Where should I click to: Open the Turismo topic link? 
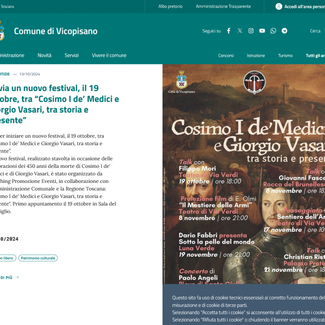(x=285, y=55)
